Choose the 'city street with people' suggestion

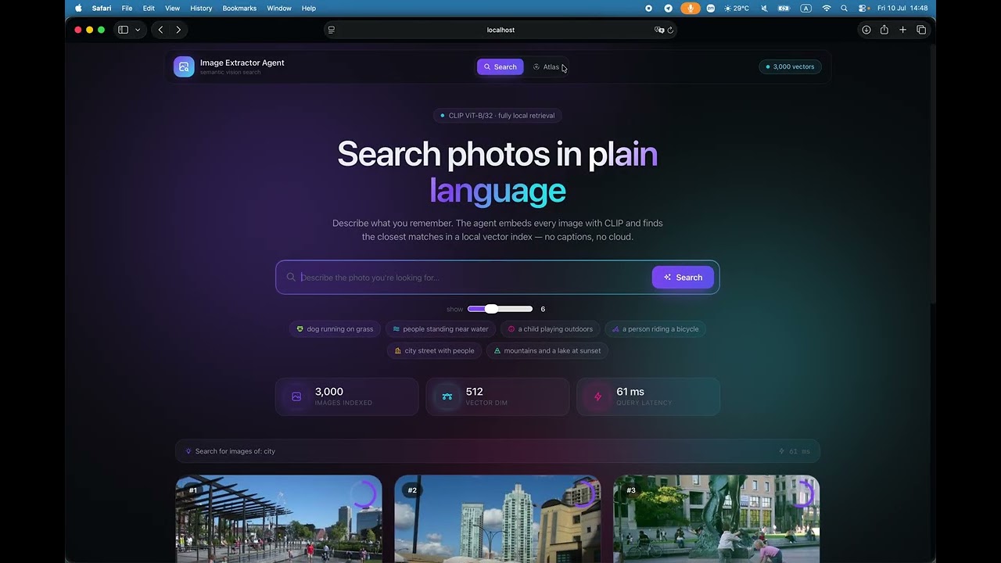434,351
